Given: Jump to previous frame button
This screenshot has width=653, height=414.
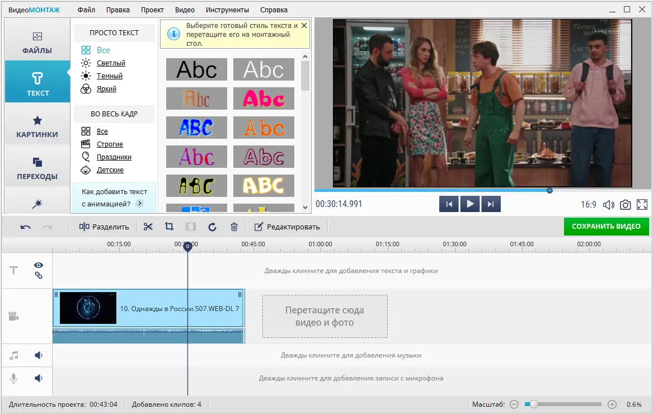Looking at the screenshot, I should 449,204.
